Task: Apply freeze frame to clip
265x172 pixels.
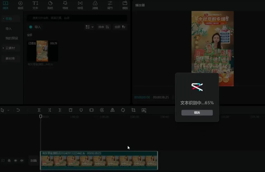Action: (91, 110)
